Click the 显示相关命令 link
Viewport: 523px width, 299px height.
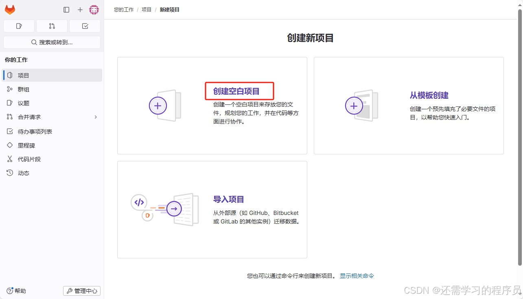click(357, 276)
